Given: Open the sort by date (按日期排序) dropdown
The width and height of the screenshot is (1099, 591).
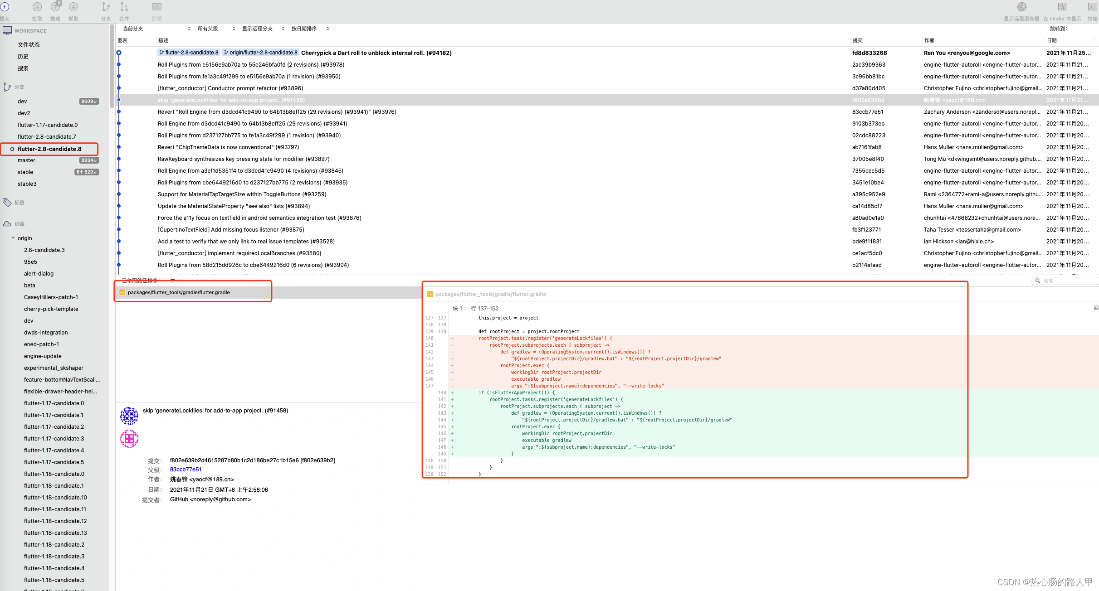Looking at the screenshot, I should [x=310, y=29].
